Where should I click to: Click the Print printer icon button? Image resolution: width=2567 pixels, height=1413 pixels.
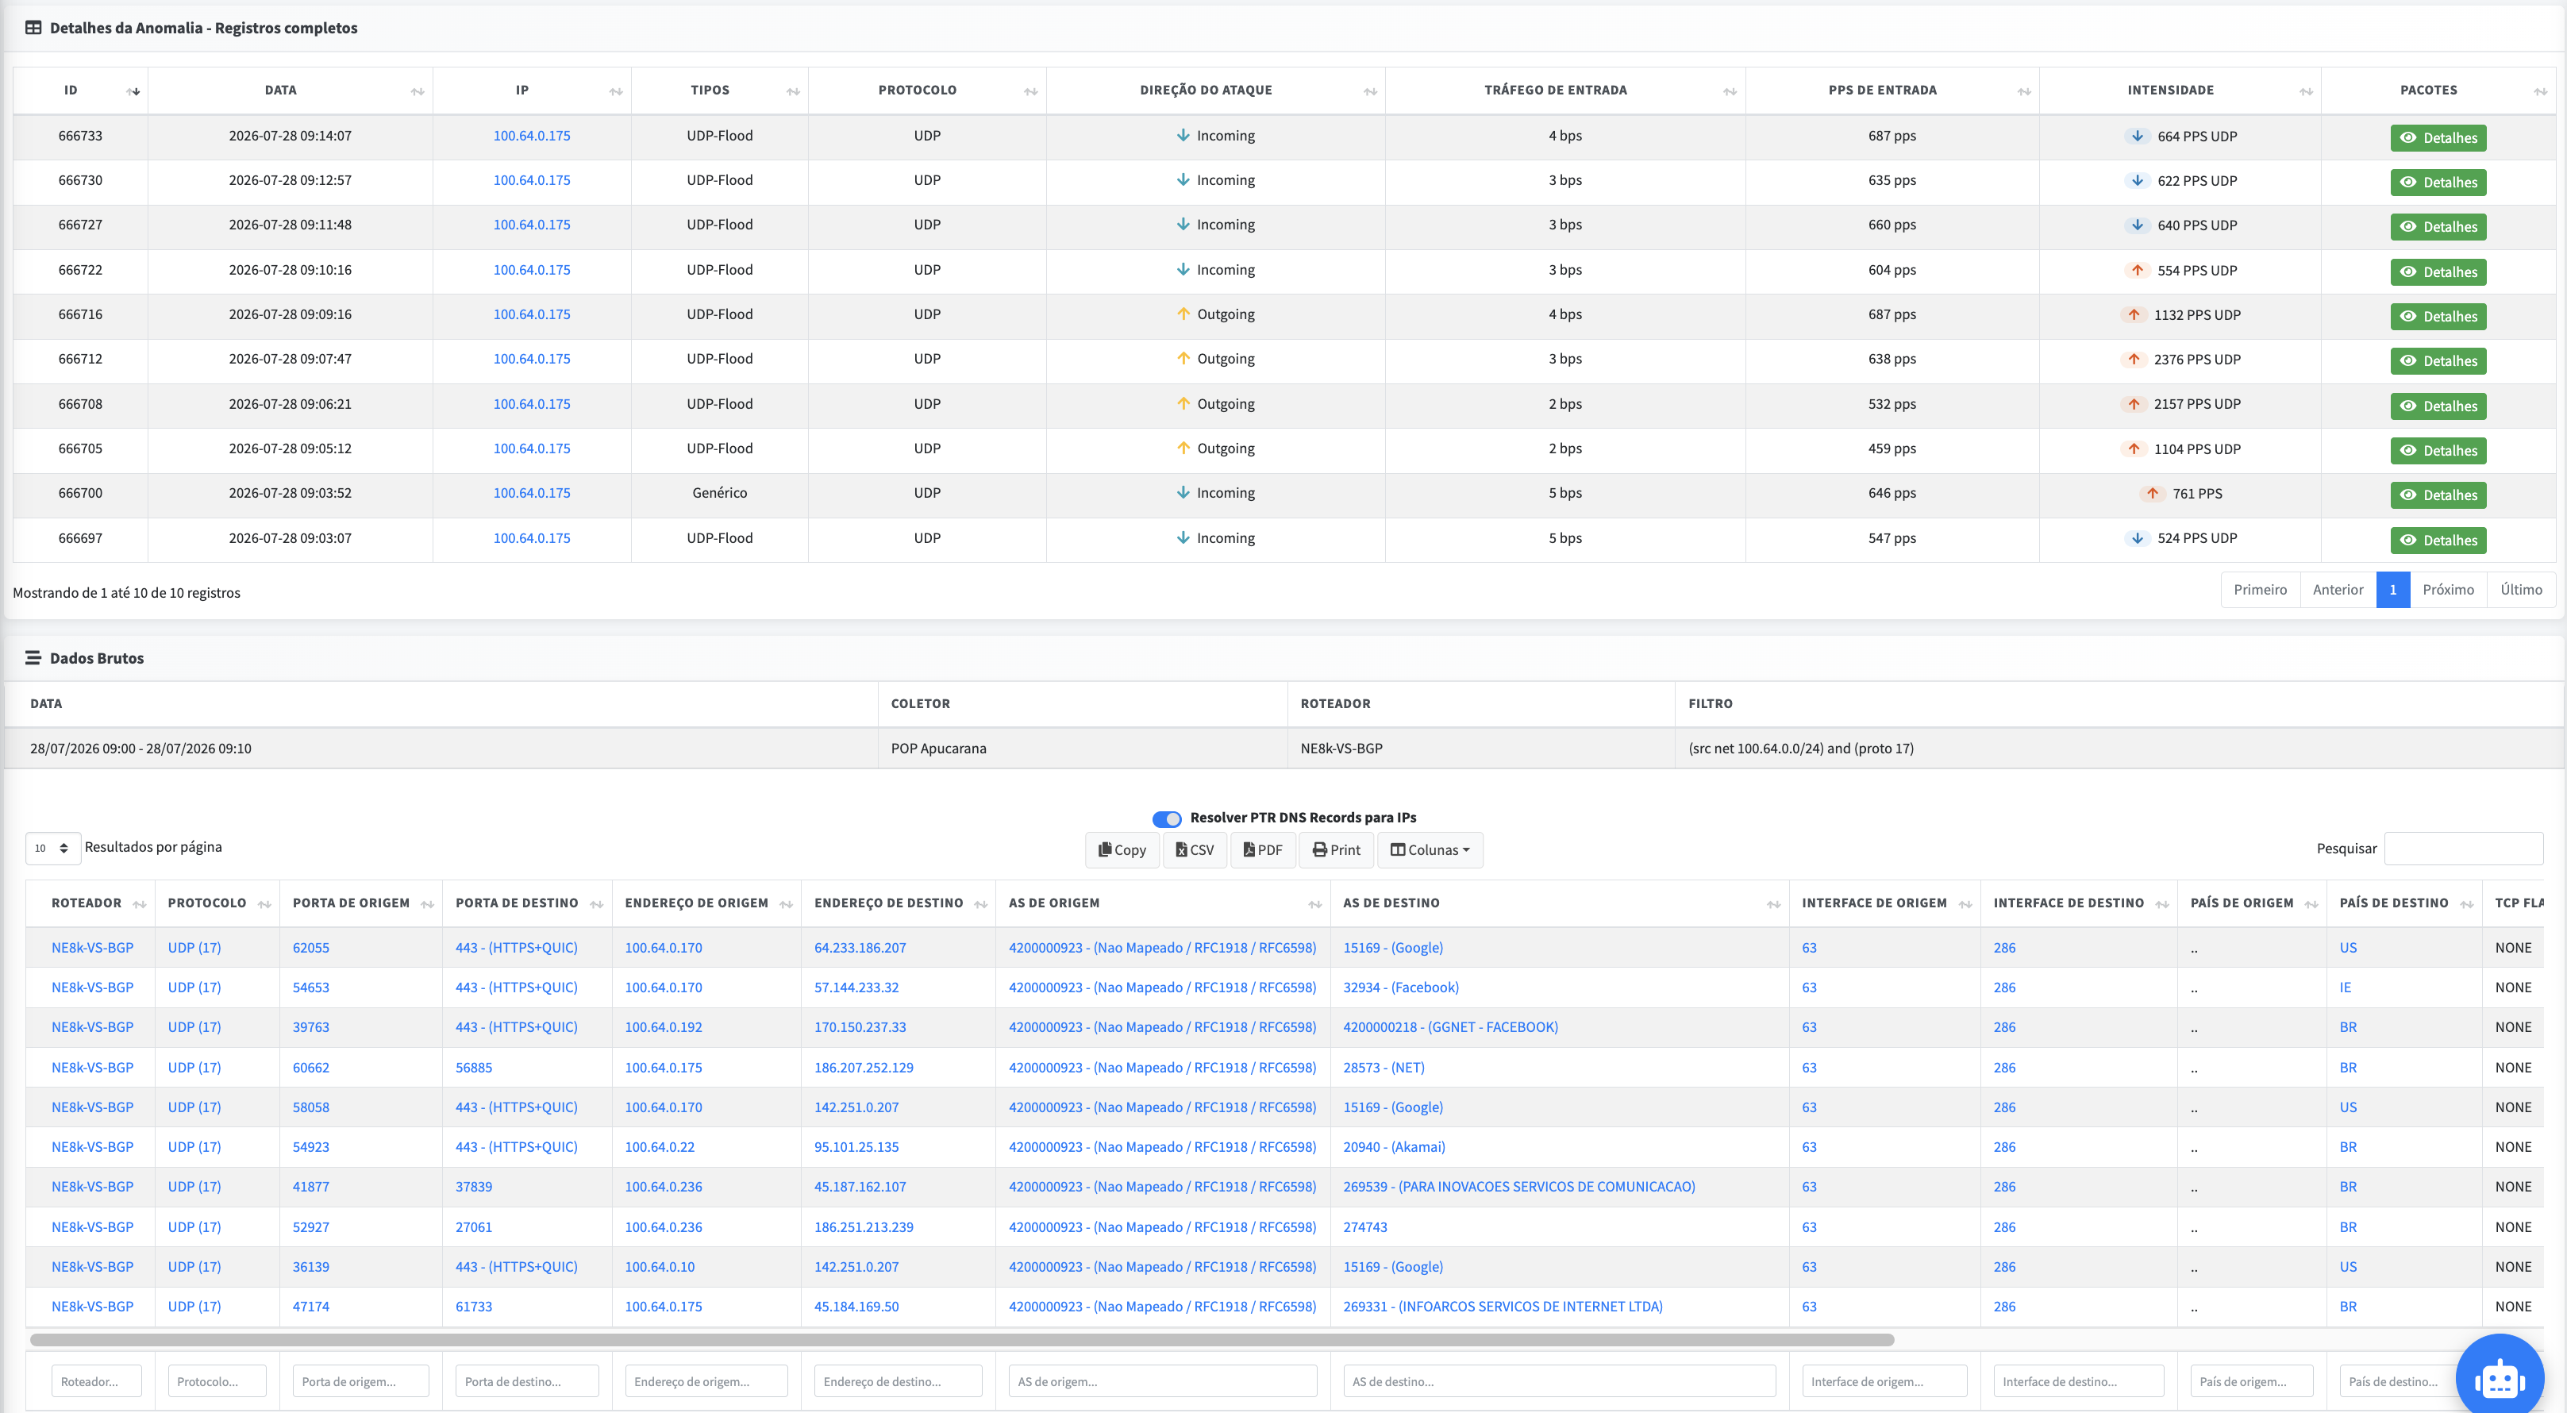click(1337, 850)
